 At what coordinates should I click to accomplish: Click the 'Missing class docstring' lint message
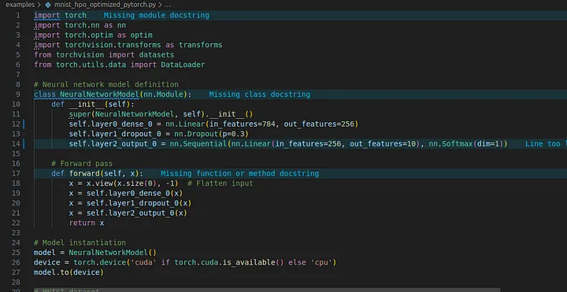259,94
